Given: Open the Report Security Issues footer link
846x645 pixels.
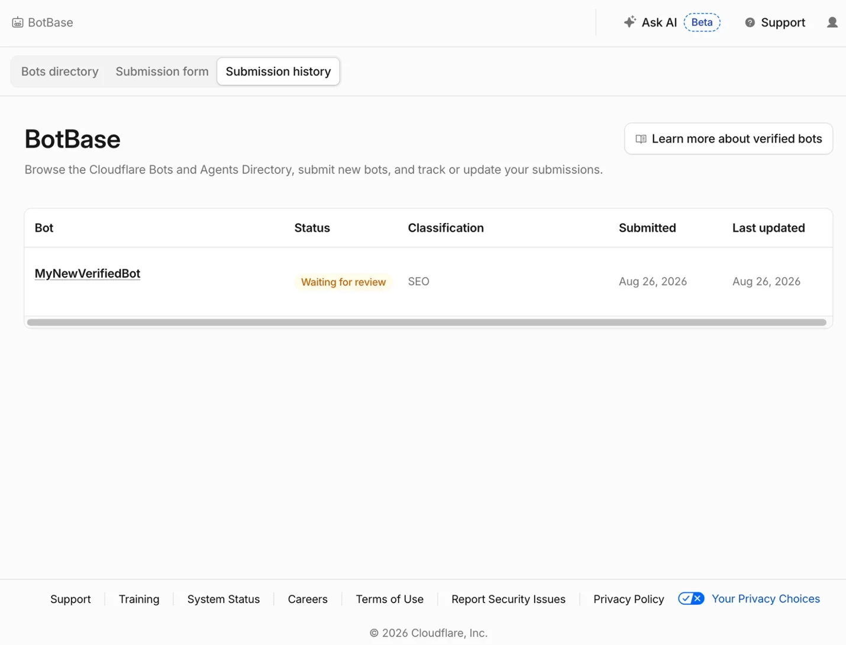Looking at the screenshot, I should (x=508, y=599).
